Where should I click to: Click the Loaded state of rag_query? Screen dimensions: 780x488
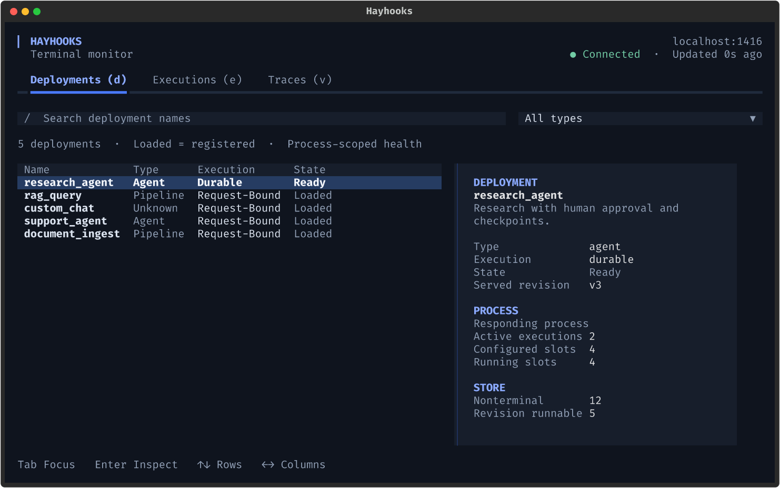[x=313, y=196]
